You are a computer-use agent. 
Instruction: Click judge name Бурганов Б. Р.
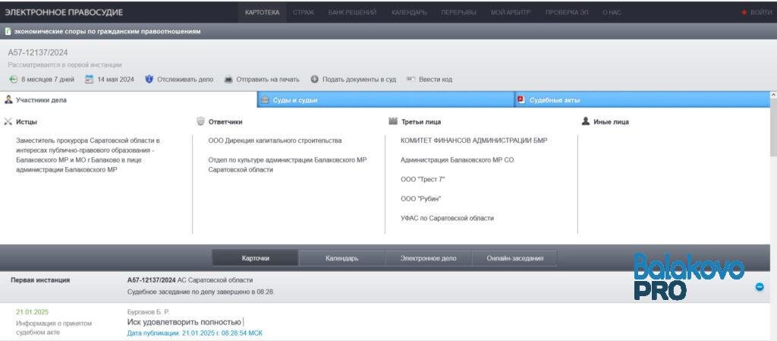tap(148, 312)
